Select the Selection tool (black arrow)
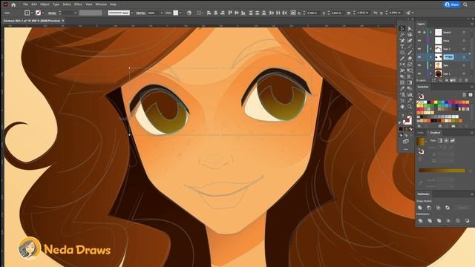475x267 pixels. point(402,28)
